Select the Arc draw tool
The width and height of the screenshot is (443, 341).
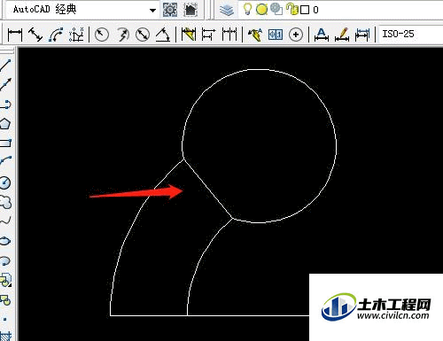[5, 160]
